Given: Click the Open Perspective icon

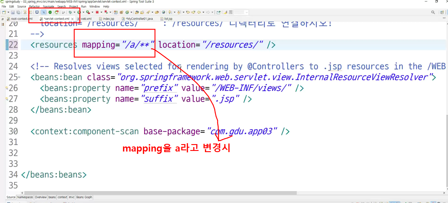Looking at the screenshot, I should (442, 12).
